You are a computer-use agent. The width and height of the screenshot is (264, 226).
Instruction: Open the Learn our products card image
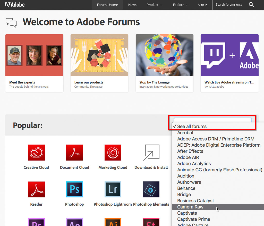pos(99,55)
